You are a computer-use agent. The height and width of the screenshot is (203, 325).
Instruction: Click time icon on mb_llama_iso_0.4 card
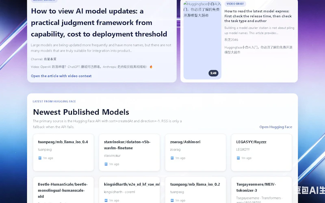click(x=40, y=158)
